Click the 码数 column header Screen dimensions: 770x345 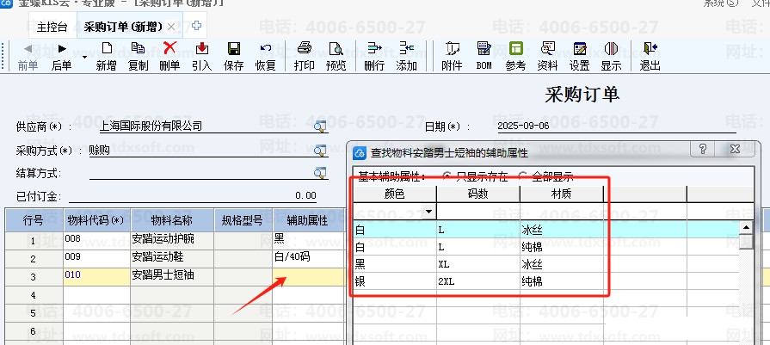click(x=477, y=194)
